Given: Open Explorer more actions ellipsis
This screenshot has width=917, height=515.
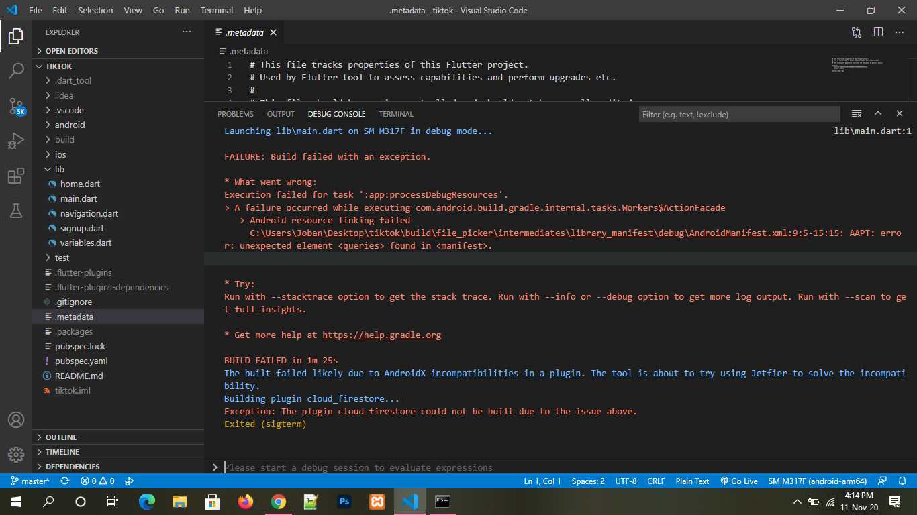Looking at the screenshot, I should pyautogui.click(x=187, y=32).
